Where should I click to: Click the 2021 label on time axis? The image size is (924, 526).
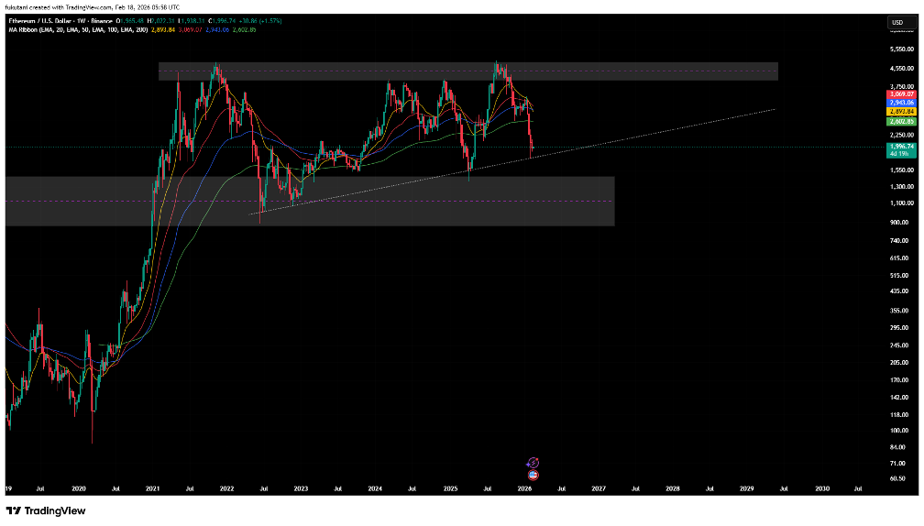(x=152, y=489)
